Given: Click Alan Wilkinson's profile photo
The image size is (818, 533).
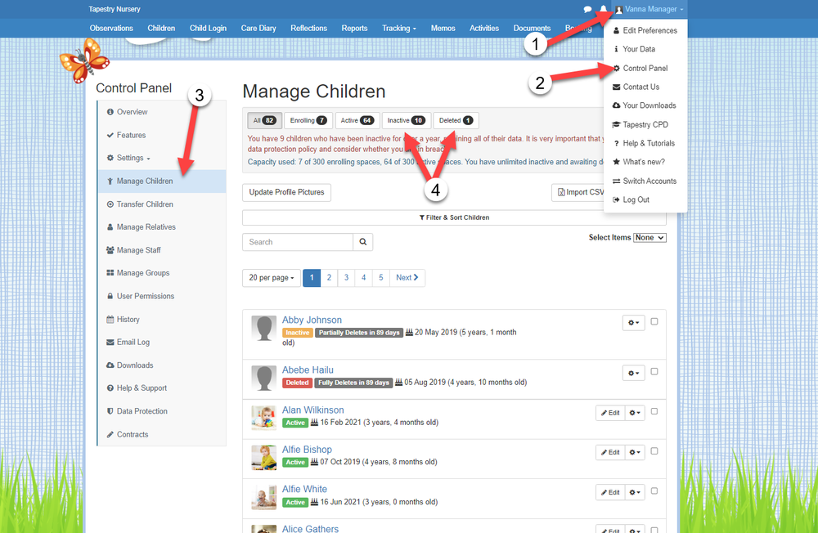Looking at the screenshot, I should tap(264, 418).
